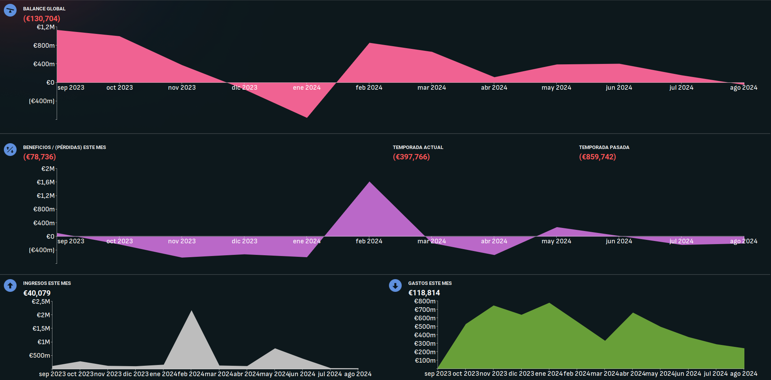Click ago 2024 label in balance chart
Image resolution: width=771 pixels, height=380 pixels.
click(744, 88)
